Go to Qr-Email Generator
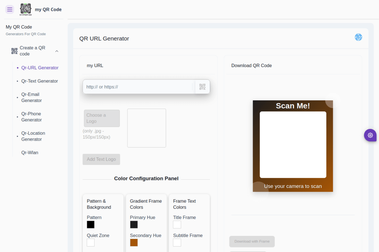 point(31,97)
